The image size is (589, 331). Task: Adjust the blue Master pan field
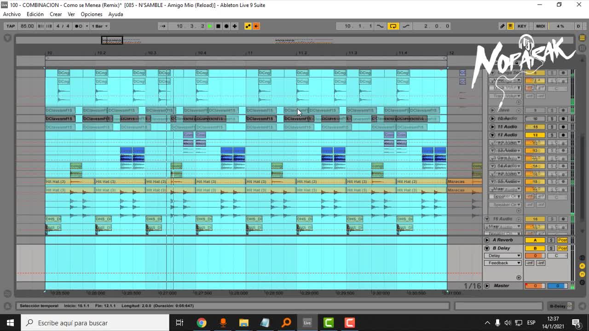[557, 286]
